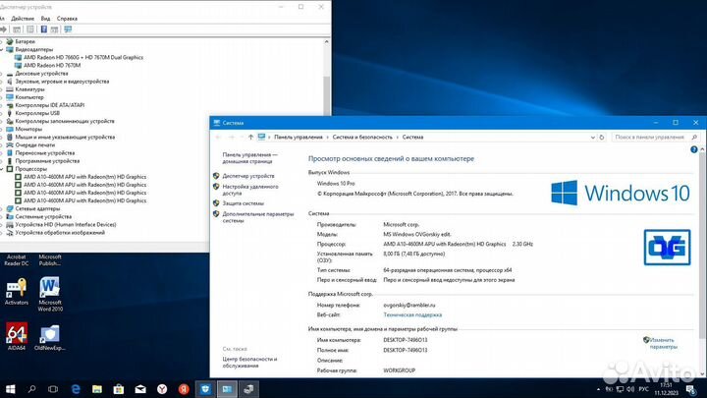Image resolution: width=707 pixels, height=398 pixels.
Task: Click the taskbar search magnifier
Action: (31, 389)
